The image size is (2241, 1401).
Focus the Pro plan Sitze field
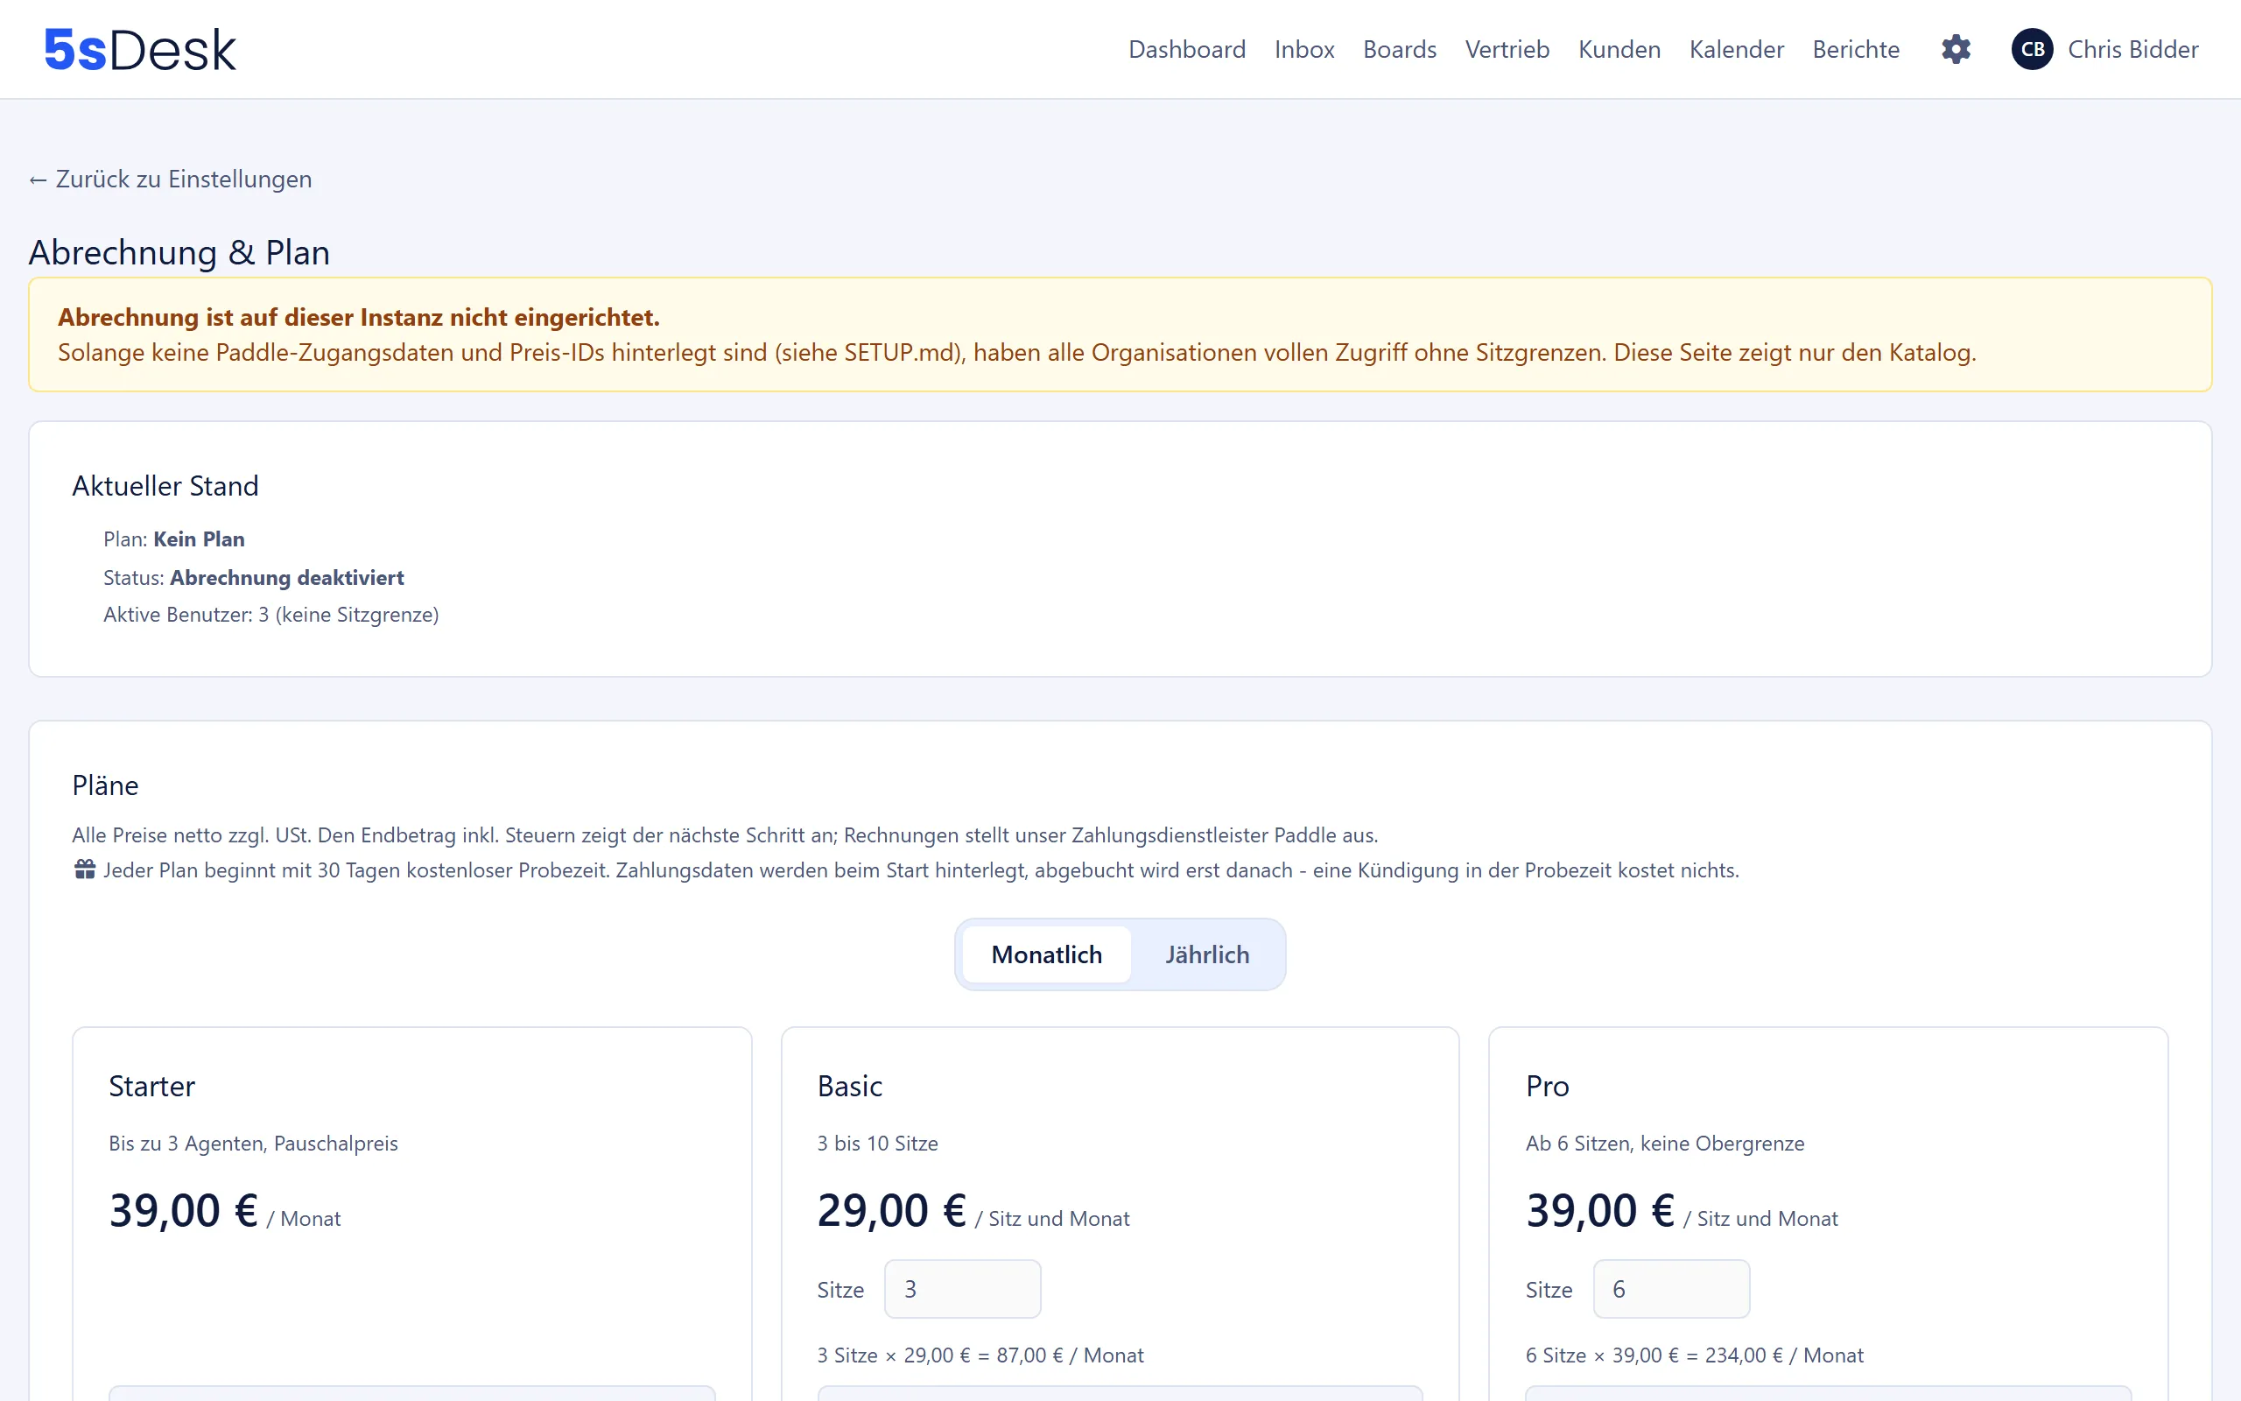(x=1670, y=1289)
